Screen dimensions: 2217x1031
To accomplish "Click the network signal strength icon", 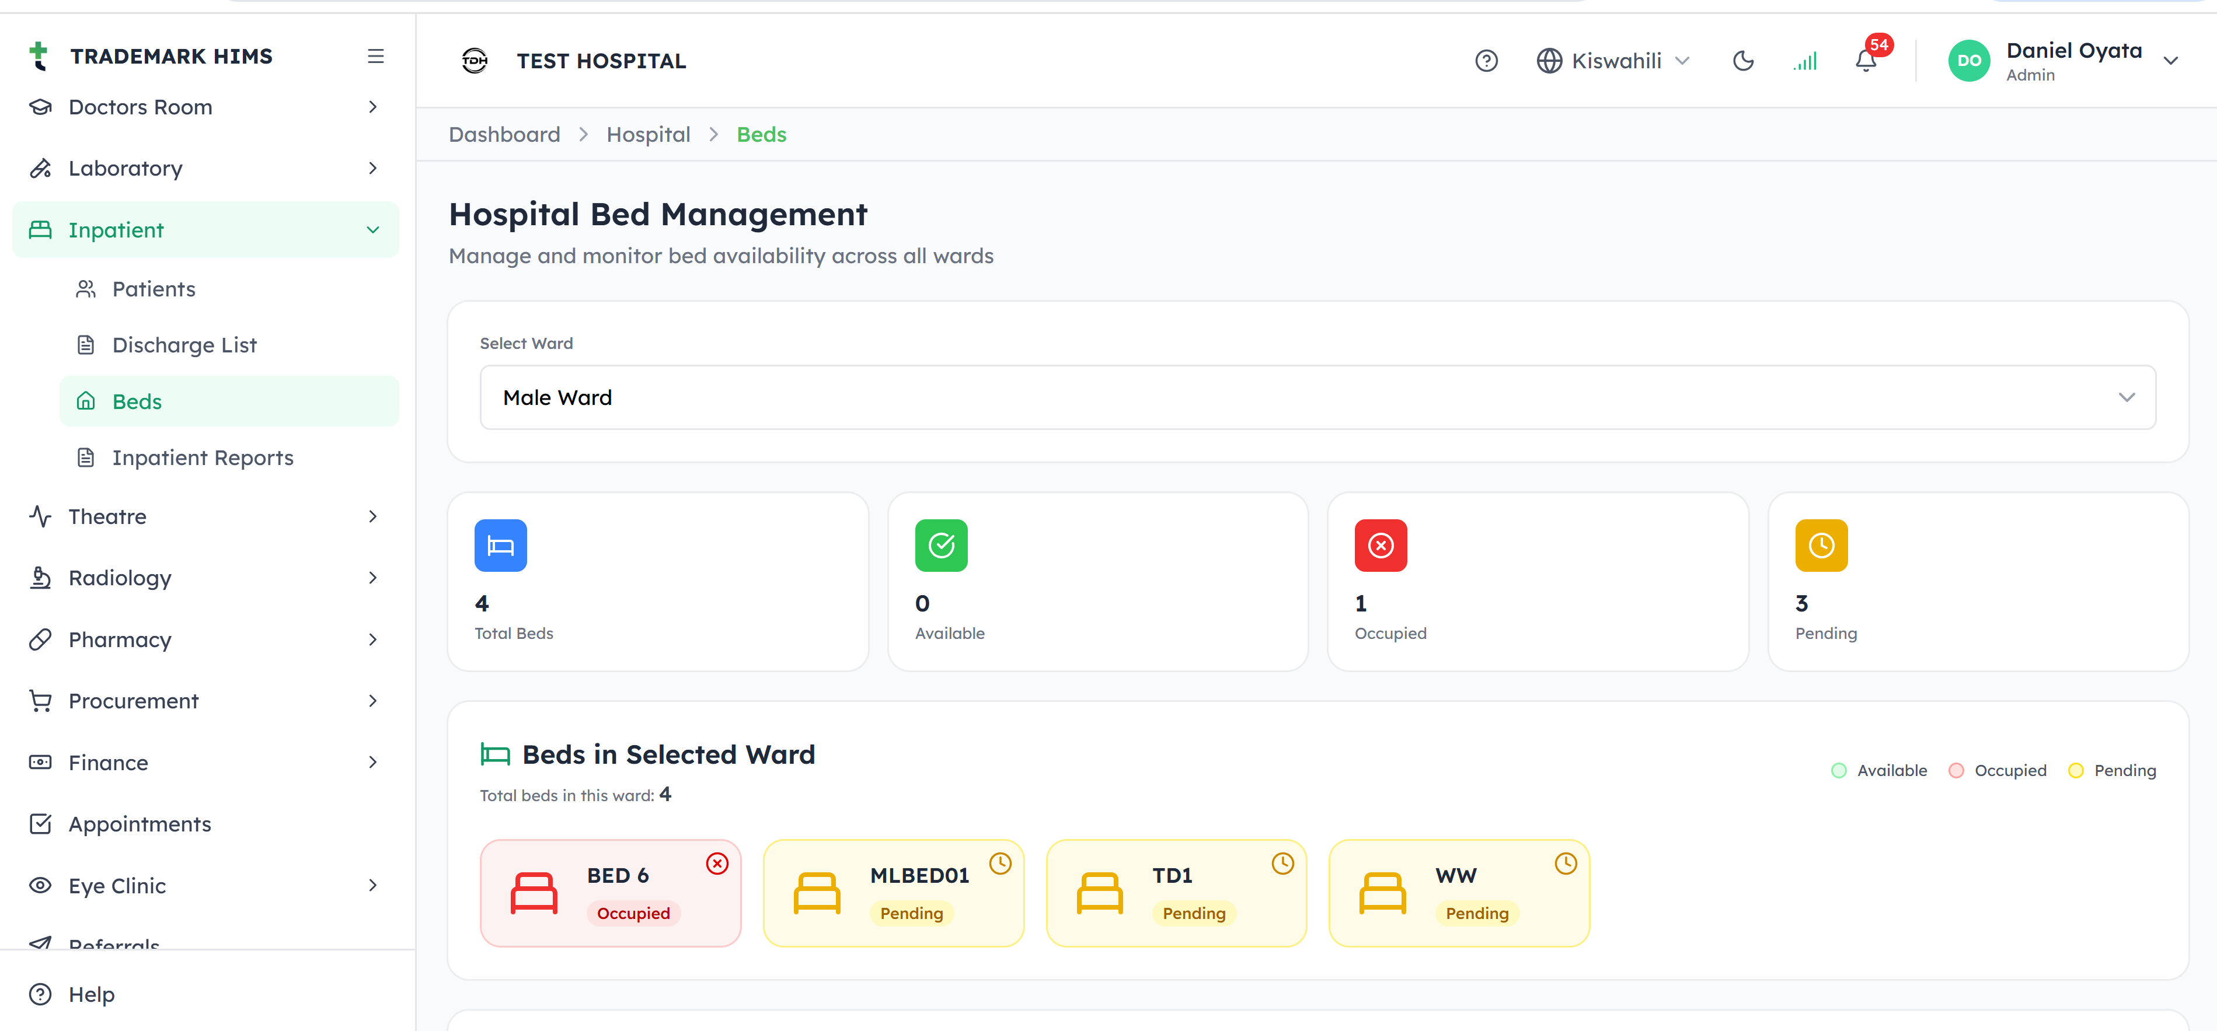I will [x=1805, y=61].
